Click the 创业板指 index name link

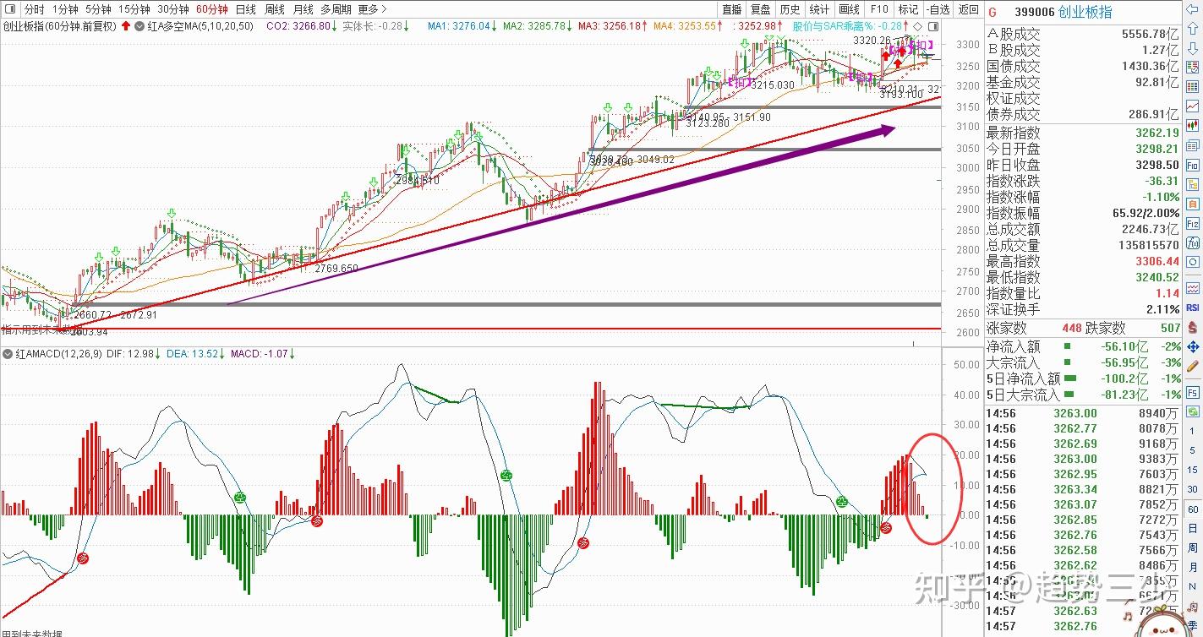pyautogui.click(x=1085, y=12)
